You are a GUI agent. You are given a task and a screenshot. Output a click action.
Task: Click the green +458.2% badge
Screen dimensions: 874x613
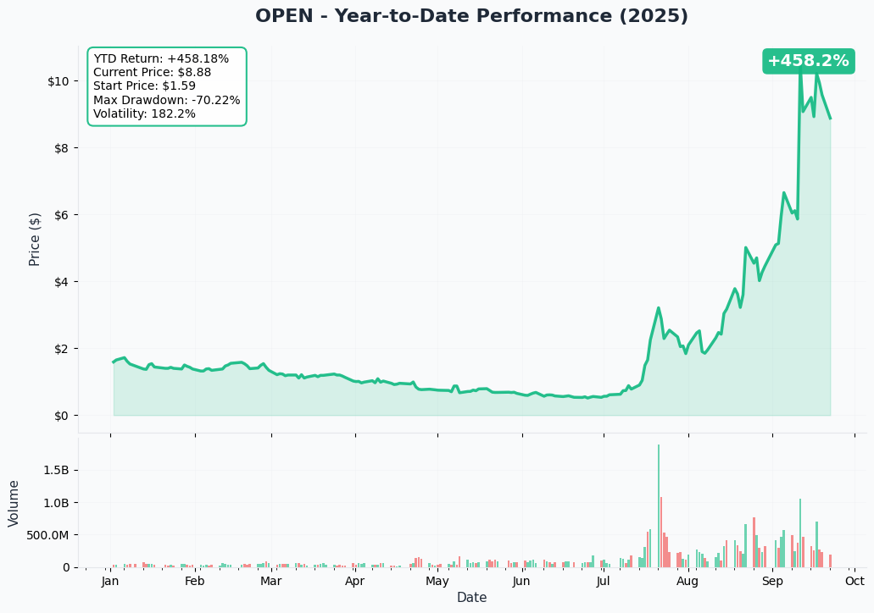pos(808,61)
